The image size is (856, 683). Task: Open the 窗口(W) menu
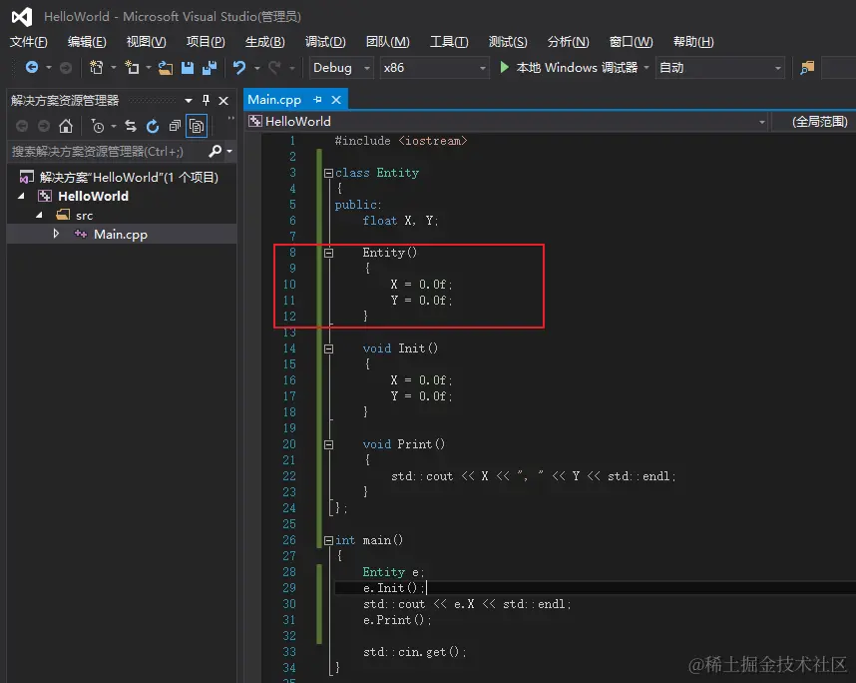point(632,42)
